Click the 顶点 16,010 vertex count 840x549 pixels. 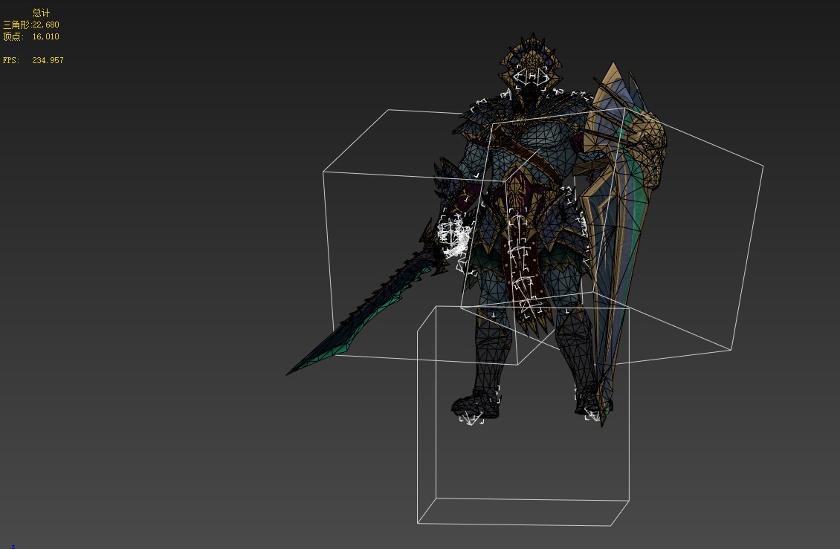pos(31,36)
